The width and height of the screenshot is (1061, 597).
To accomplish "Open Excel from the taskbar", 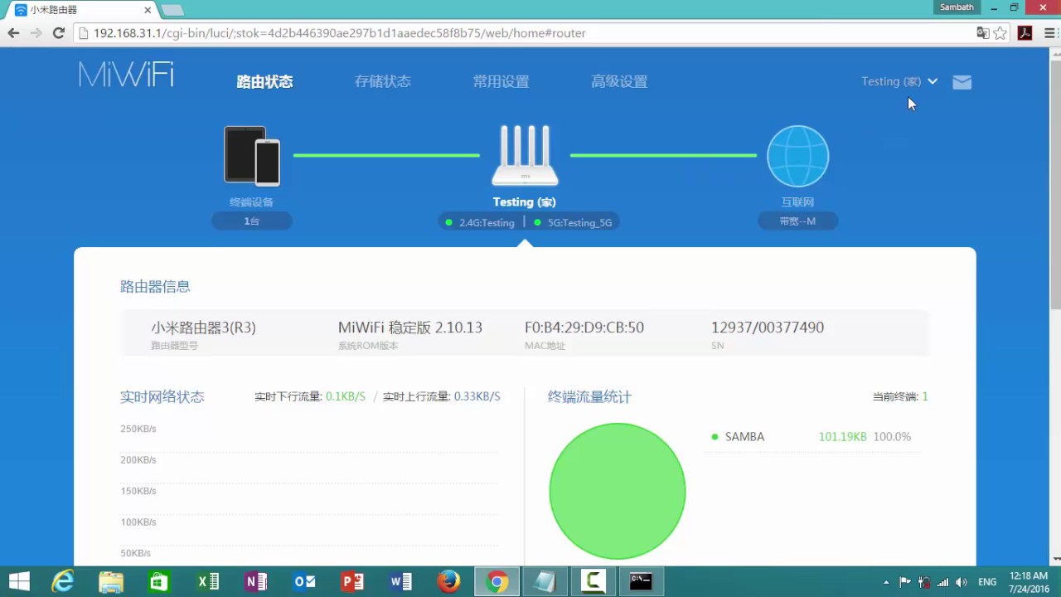I will [x=207, y=581].
